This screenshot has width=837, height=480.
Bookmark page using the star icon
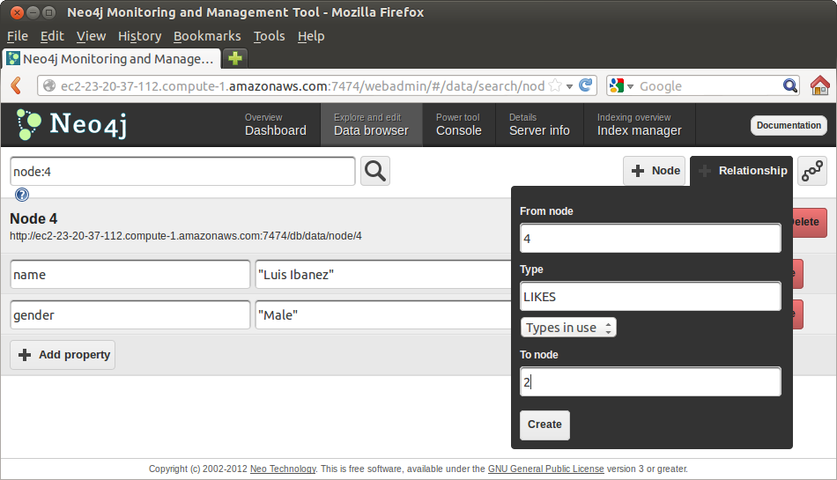click(x=555, y=85)
